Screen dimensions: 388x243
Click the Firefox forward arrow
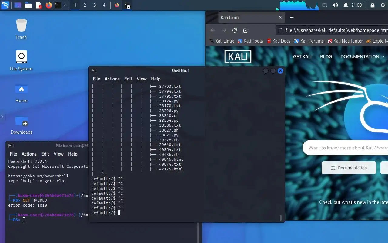[224, 30]
